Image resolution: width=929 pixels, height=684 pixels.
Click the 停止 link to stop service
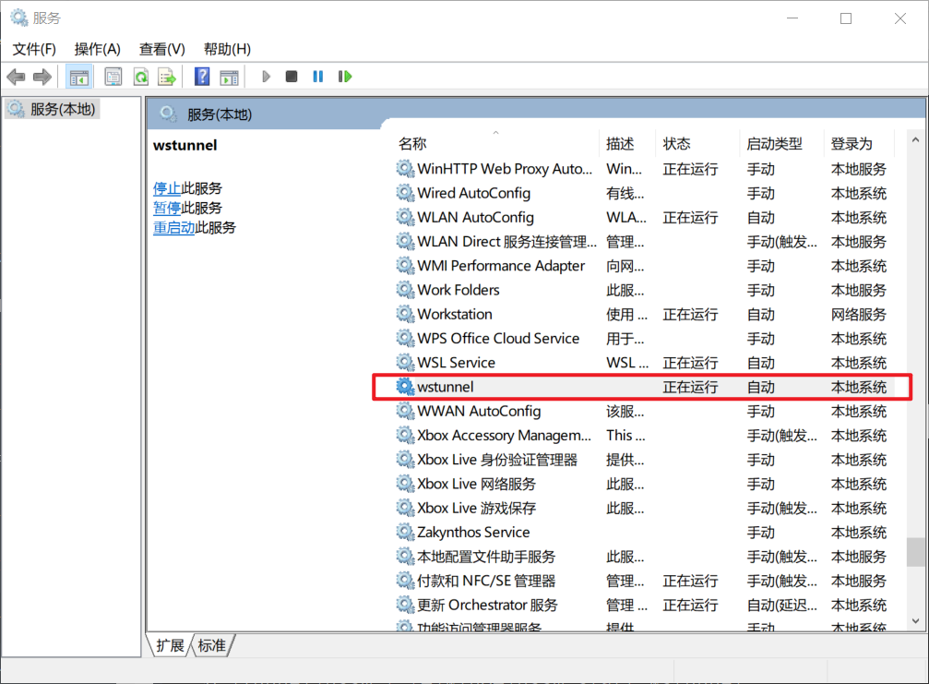point(167,188)
